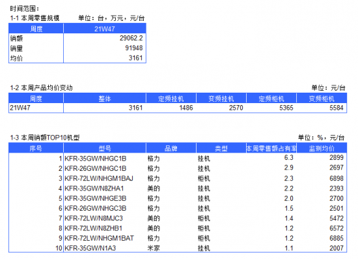
Task: Select the 美的 brand in row 4
Action: coord(154,189)
